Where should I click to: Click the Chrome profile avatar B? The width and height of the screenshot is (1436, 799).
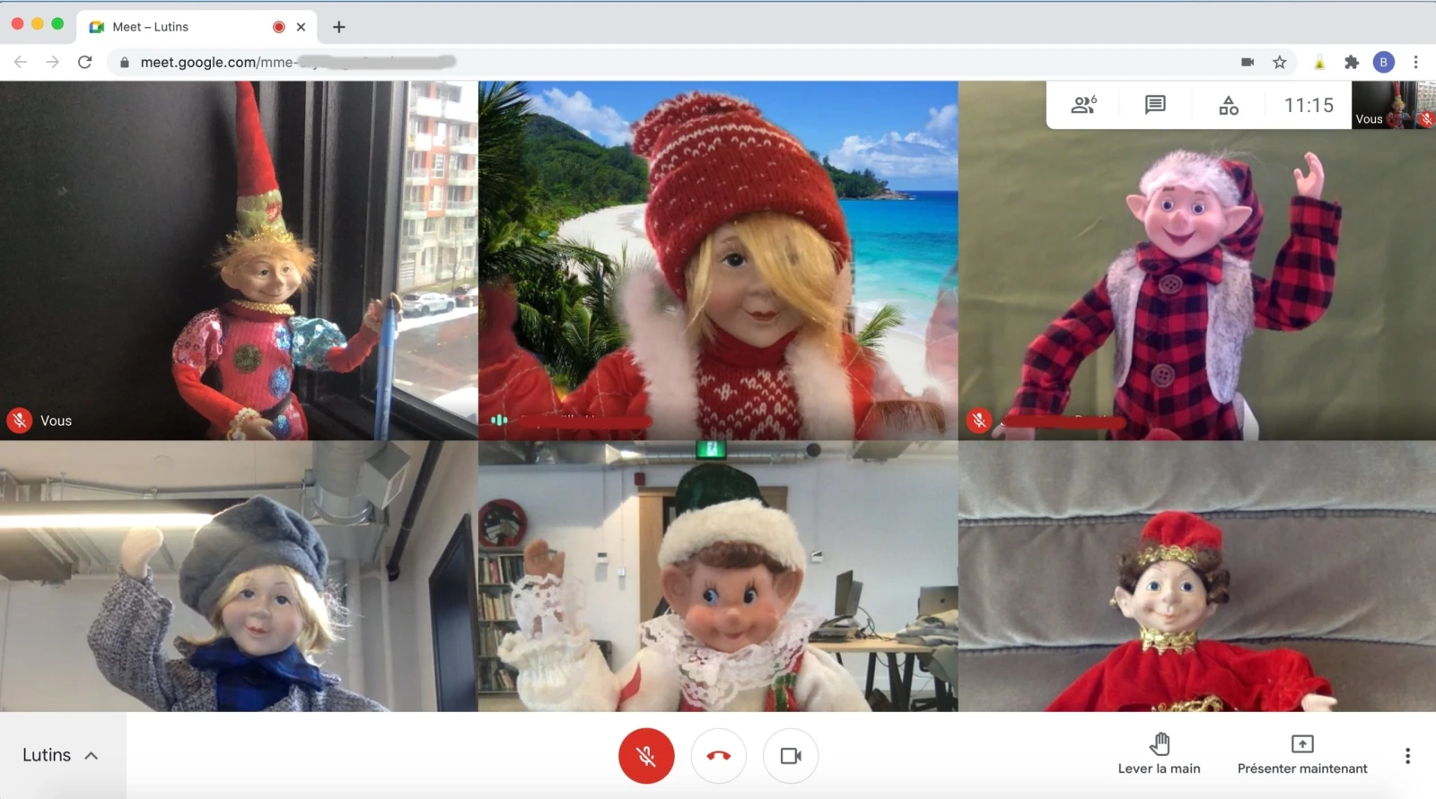(1383, 62)
